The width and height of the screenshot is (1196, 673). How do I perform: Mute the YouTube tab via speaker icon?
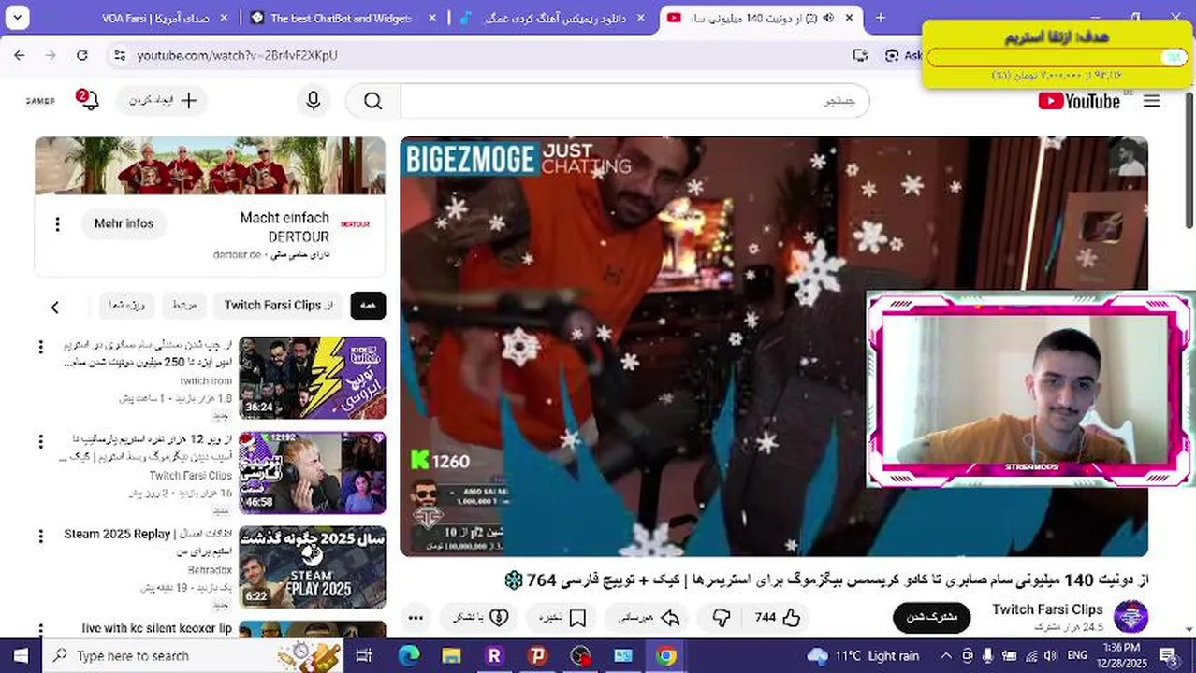pyautogui.click(x=827, y=18)
